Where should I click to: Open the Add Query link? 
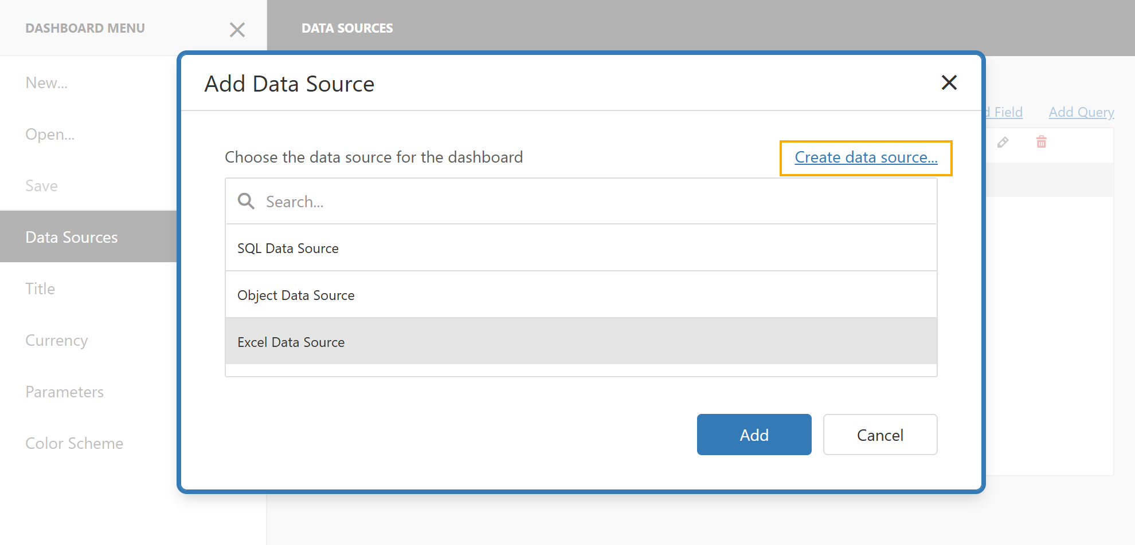tap(1081, 112)
